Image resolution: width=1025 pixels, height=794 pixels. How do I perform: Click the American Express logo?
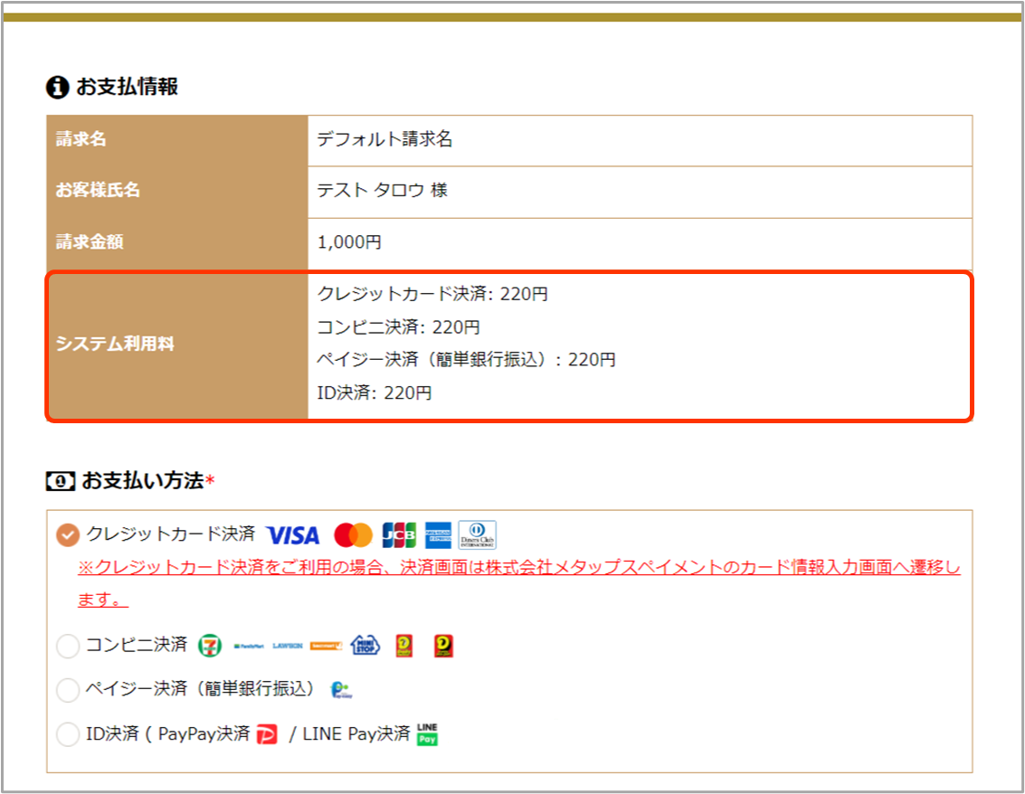click(439, 535)
